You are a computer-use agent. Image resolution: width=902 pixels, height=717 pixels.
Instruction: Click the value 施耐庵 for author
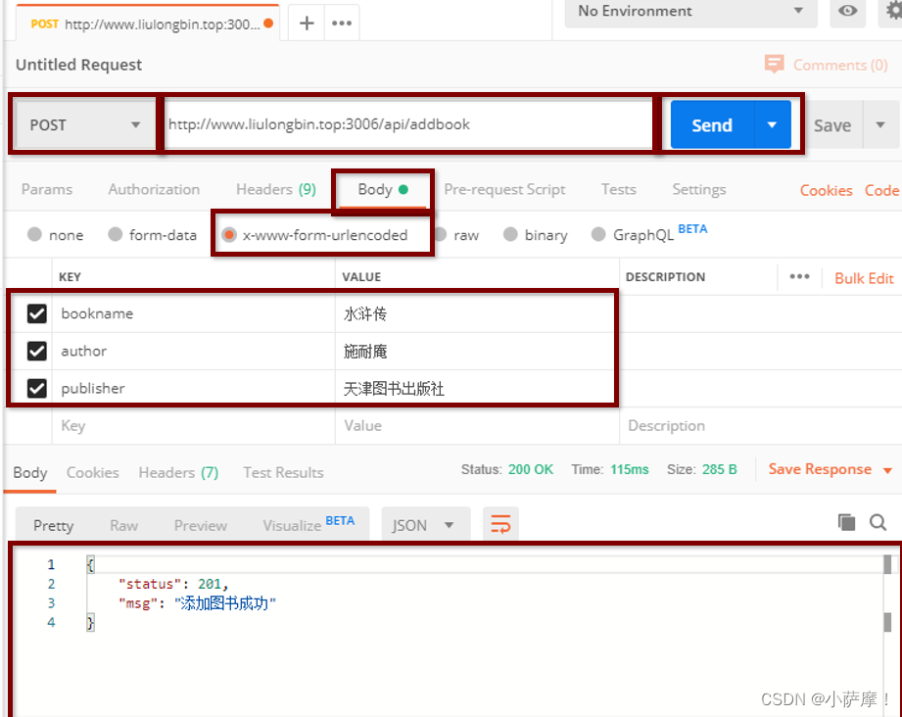point(364,352)
